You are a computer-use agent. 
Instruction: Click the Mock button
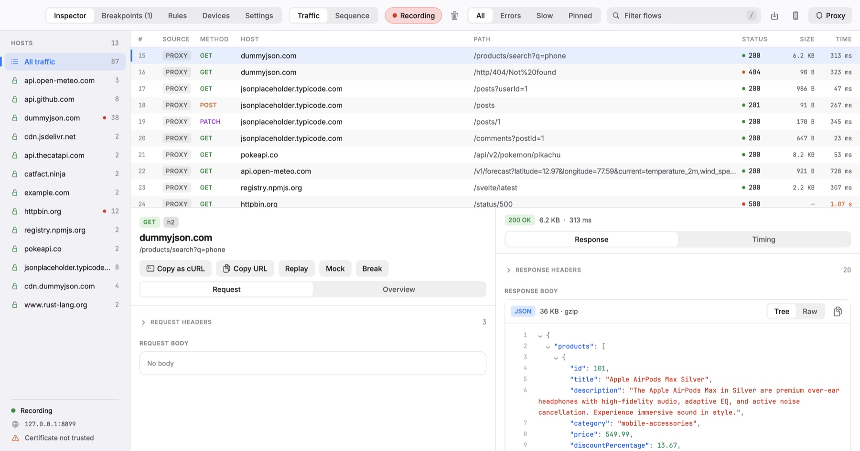tap(335, 269)
